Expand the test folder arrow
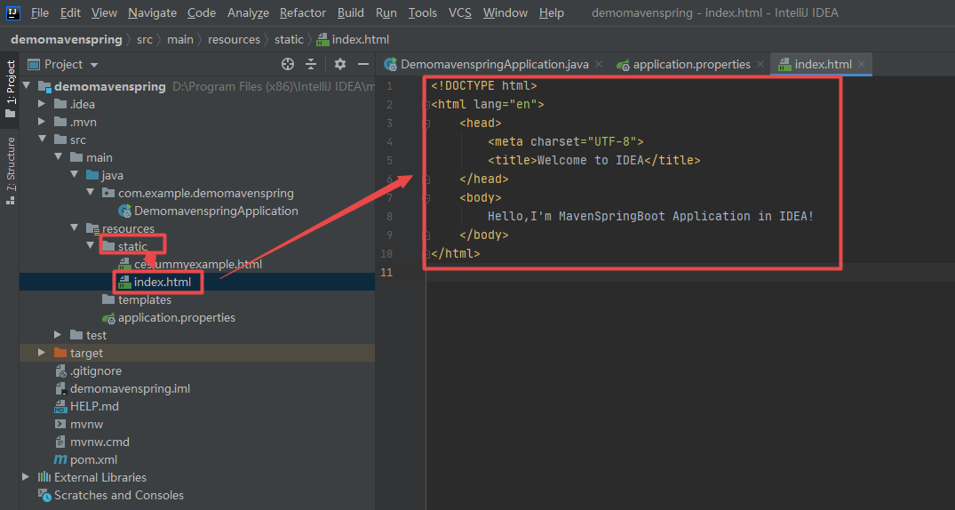 point(59,335)
